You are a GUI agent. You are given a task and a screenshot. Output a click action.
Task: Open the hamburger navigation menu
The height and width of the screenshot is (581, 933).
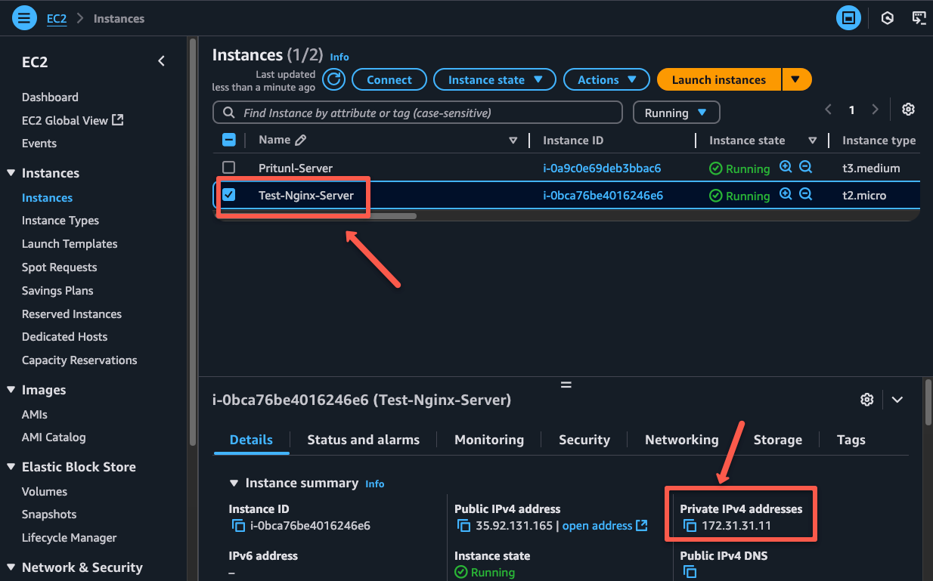(24, 17)
